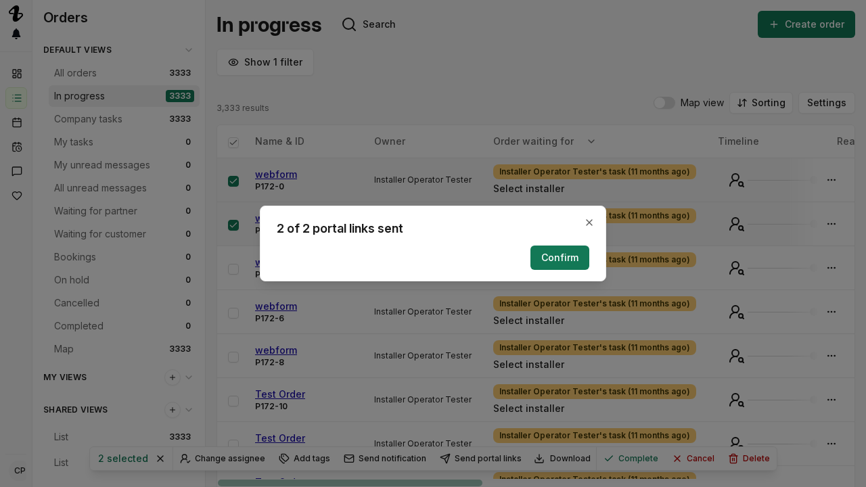Show the 1 hidden filter
Image resolution: width=866 pixels, height=487 pixels.
pyautogui.click(x=265, y=62)
